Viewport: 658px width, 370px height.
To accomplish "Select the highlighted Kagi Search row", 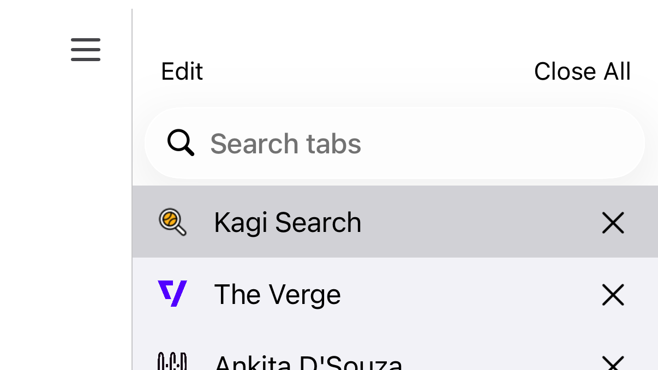I will 327,222.
